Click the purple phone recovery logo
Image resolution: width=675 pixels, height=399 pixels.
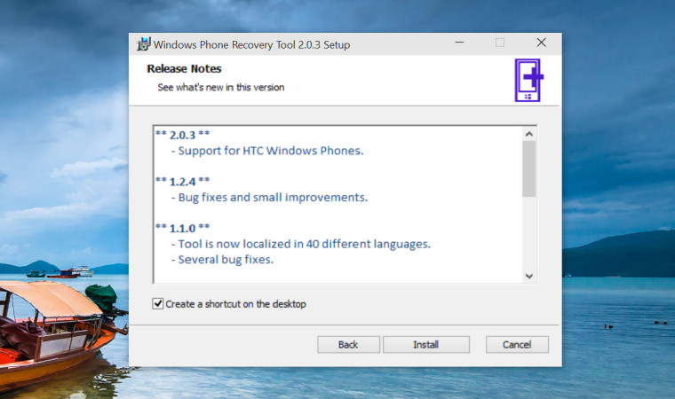(x=529, y=80)
